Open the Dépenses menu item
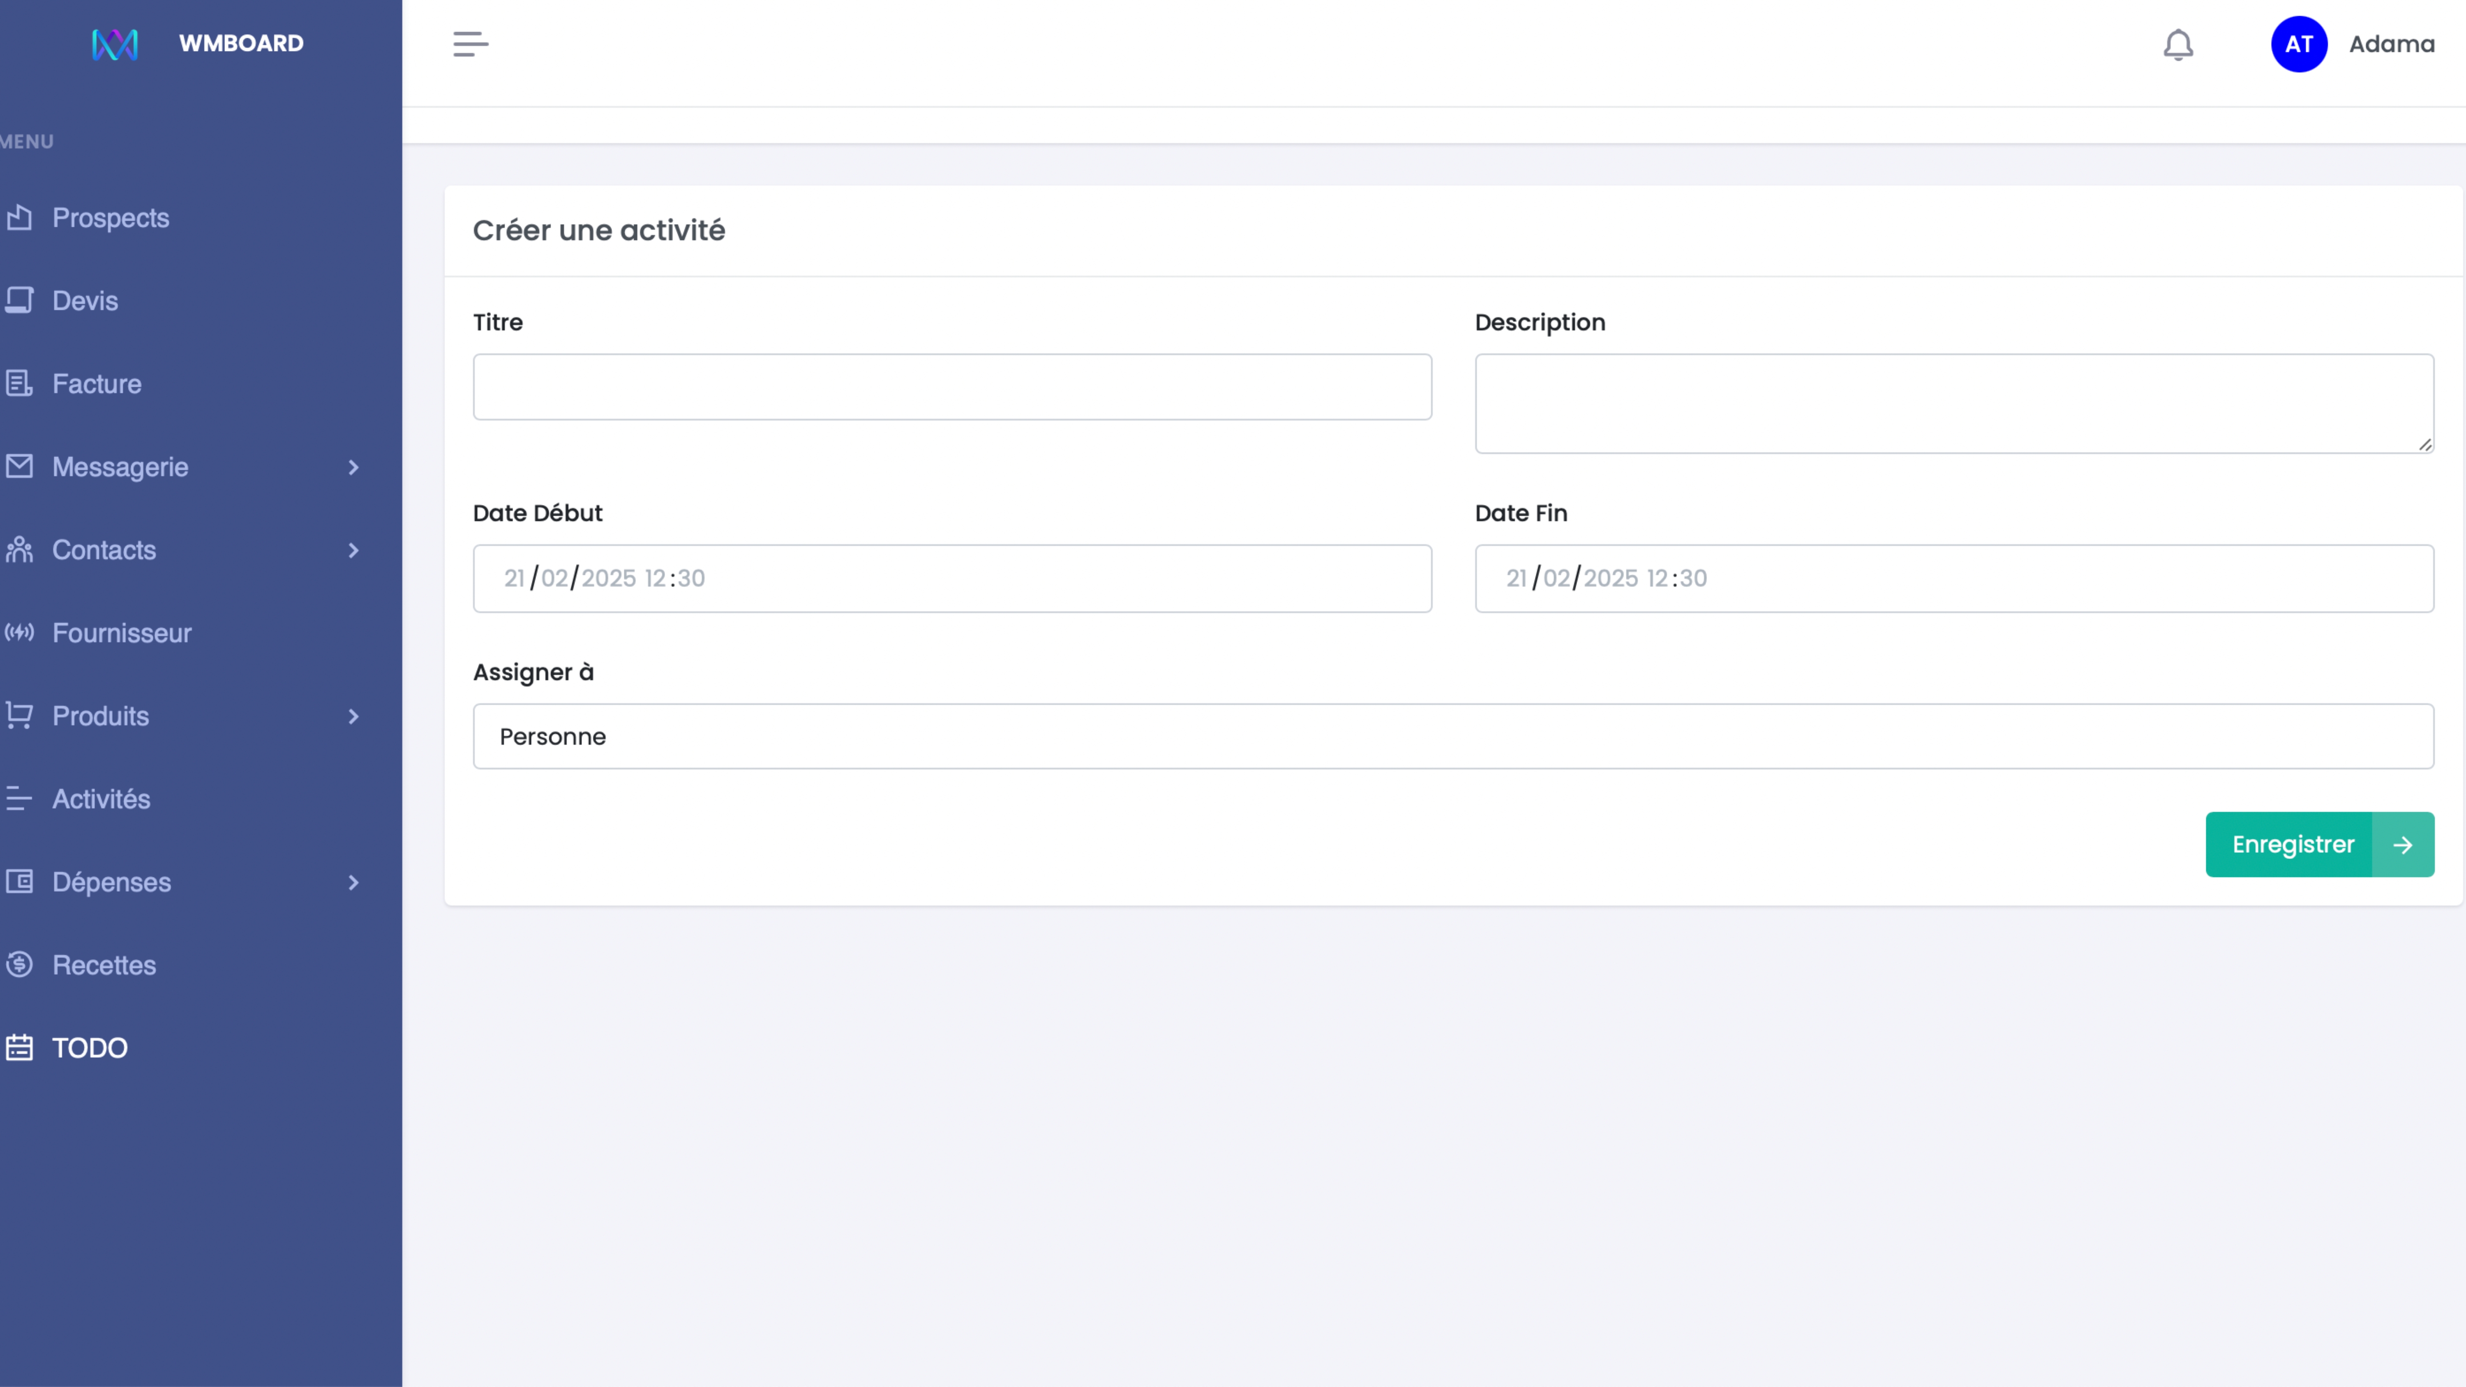This screenshot has height=1387, width=2466. point(112,883)
